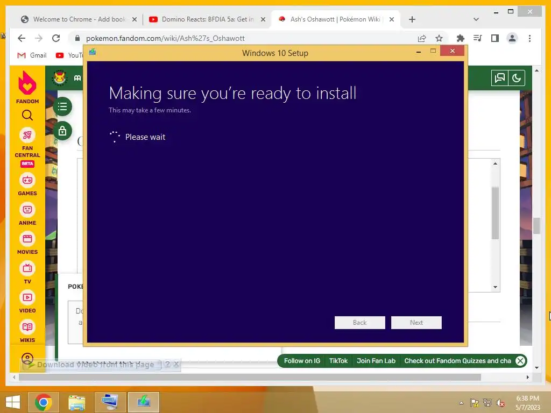Viewport: 551px width, 413px height.
Task: Show hidden system tray icons
Action: pos(461,403)
